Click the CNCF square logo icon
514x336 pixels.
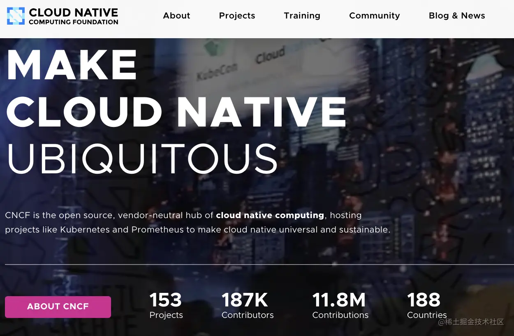click(x=16, y=16)
